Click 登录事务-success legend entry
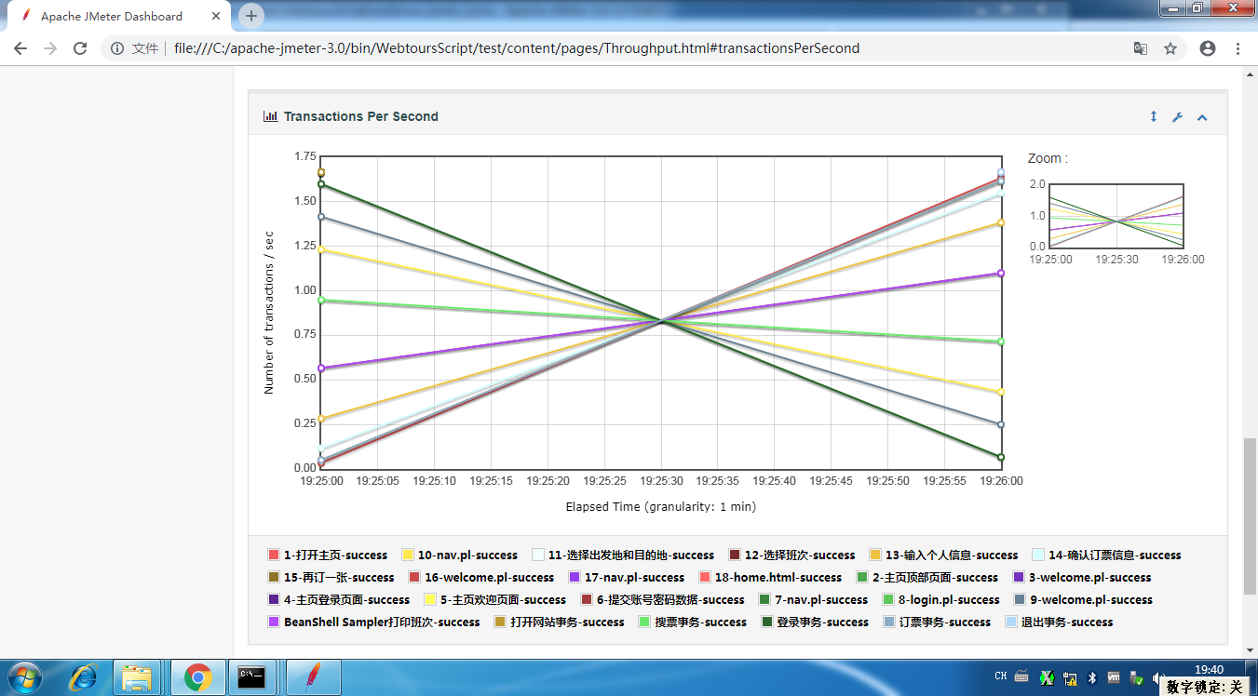 [815, 622]
